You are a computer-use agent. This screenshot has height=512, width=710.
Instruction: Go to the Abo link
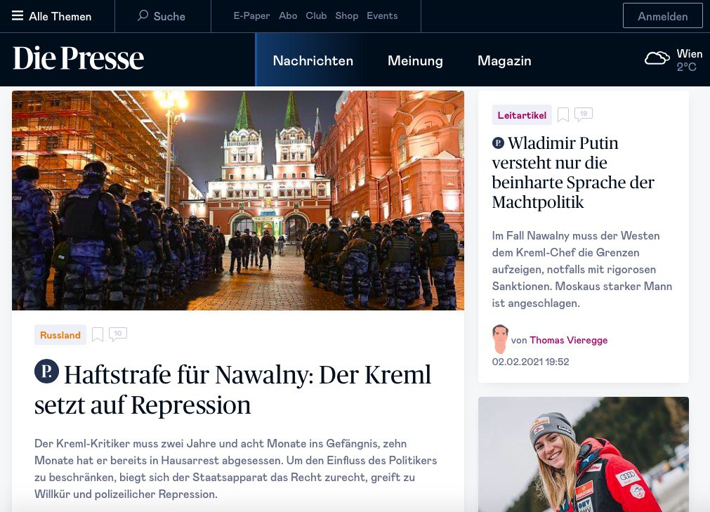click(288, 16)
